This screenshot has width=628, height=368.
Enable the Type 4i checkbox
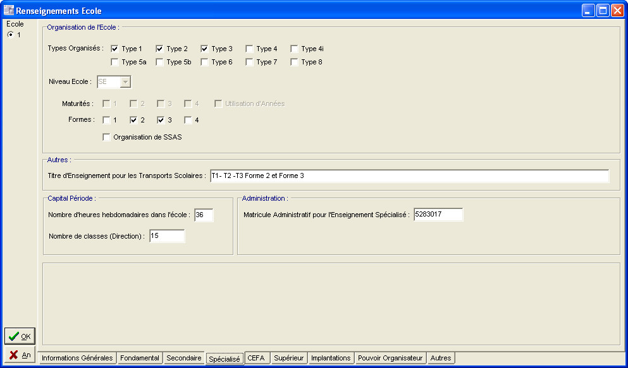coord(294,49)
